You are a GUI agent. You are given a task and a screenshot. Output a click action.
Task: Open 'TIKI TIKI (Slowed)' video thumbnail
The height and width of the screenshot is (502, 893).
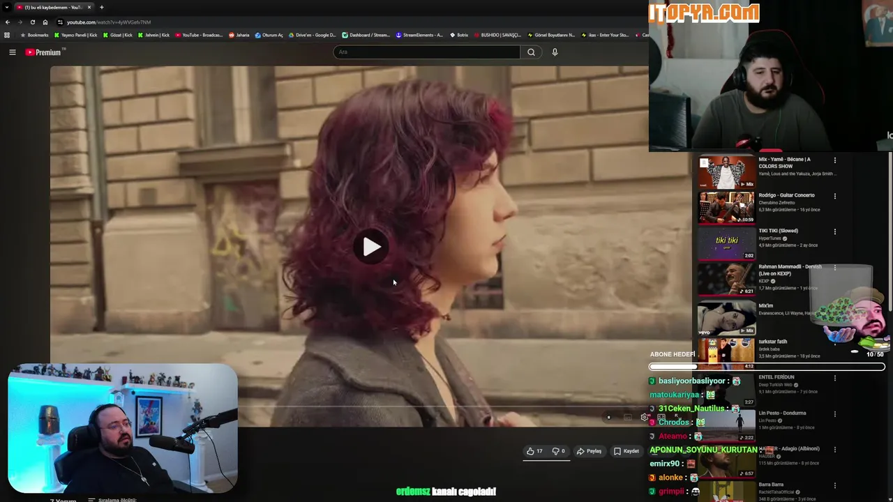click(726, 243)
